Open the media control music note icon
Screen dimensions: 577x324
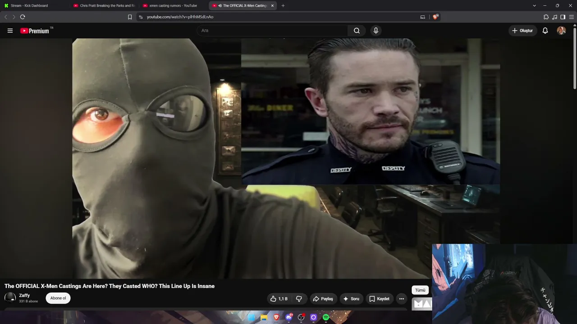554,17
